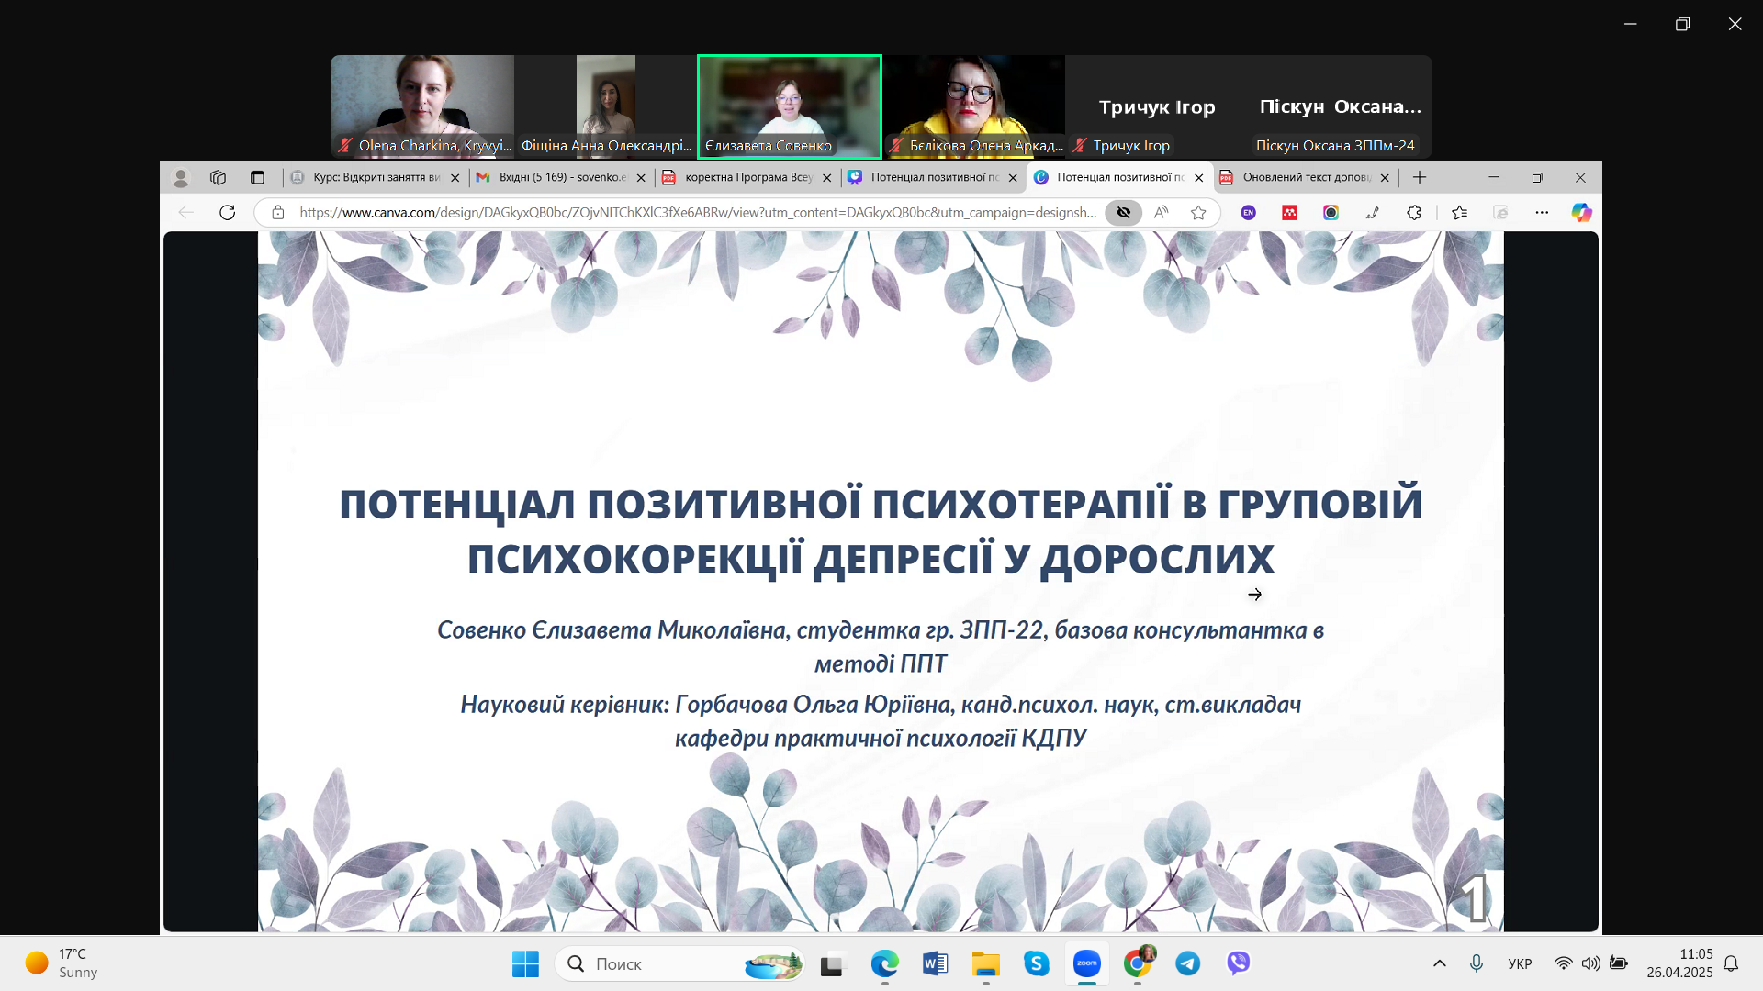
Task: Add page to favorites with star
Action: (1198, 213)
